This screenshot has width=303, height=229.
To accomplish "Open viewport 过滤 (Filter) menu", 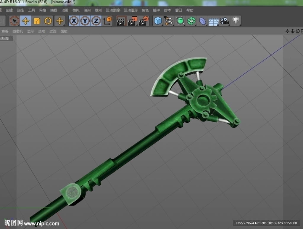I will click(53, 31).
